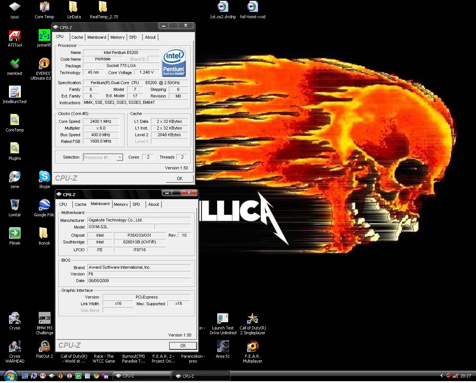Activate the second CPU-Z taskbar button
The image size is (476, 383).
point(201,376)
